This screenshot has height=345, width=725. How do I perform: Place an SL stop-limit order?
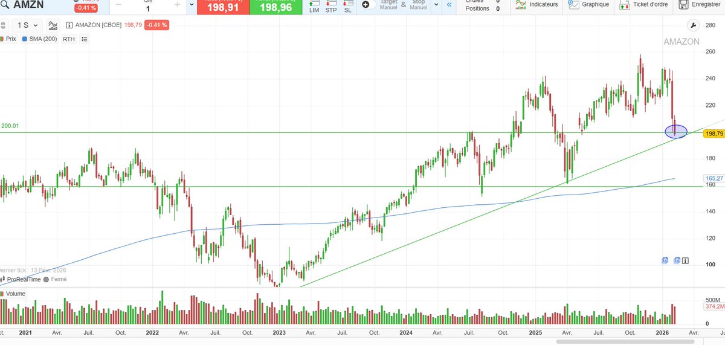coord(347,7)
